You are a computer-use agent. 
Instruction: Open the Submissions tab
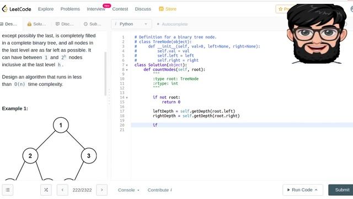click(92, 24)
